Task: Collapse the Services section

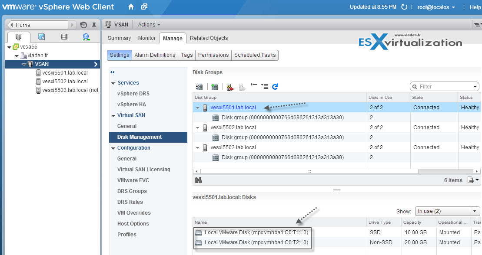Action: point(113,83)
